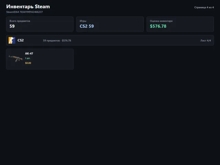
Task: Click the "Всего предметов" label
Action: [20, 21]
